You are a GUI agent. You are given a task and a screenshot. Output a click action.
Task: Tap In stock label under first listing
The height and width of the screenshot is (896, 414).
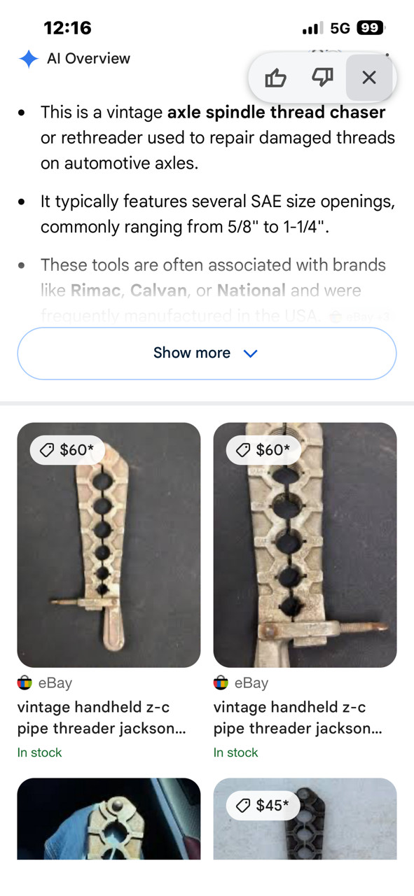pyautogui.click(x=39, y=752)
